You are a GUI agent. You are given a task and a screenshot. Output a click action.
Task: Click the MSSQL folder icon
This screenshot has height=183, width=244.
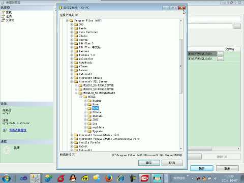85,97
